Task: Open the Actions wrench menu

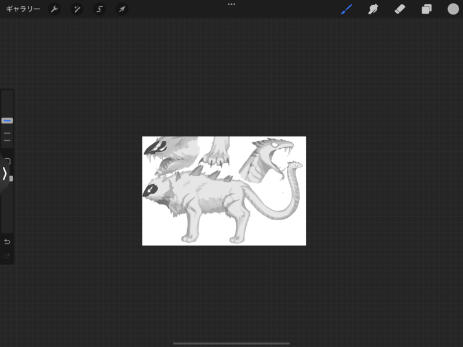Action: pyautogui.click(x=54, y=9)
